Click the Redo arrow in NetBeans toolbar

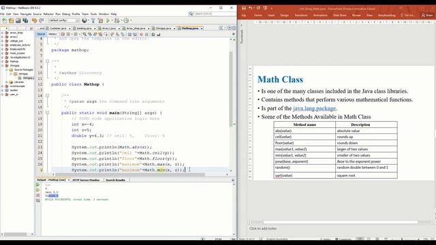(x=41, y=20)
